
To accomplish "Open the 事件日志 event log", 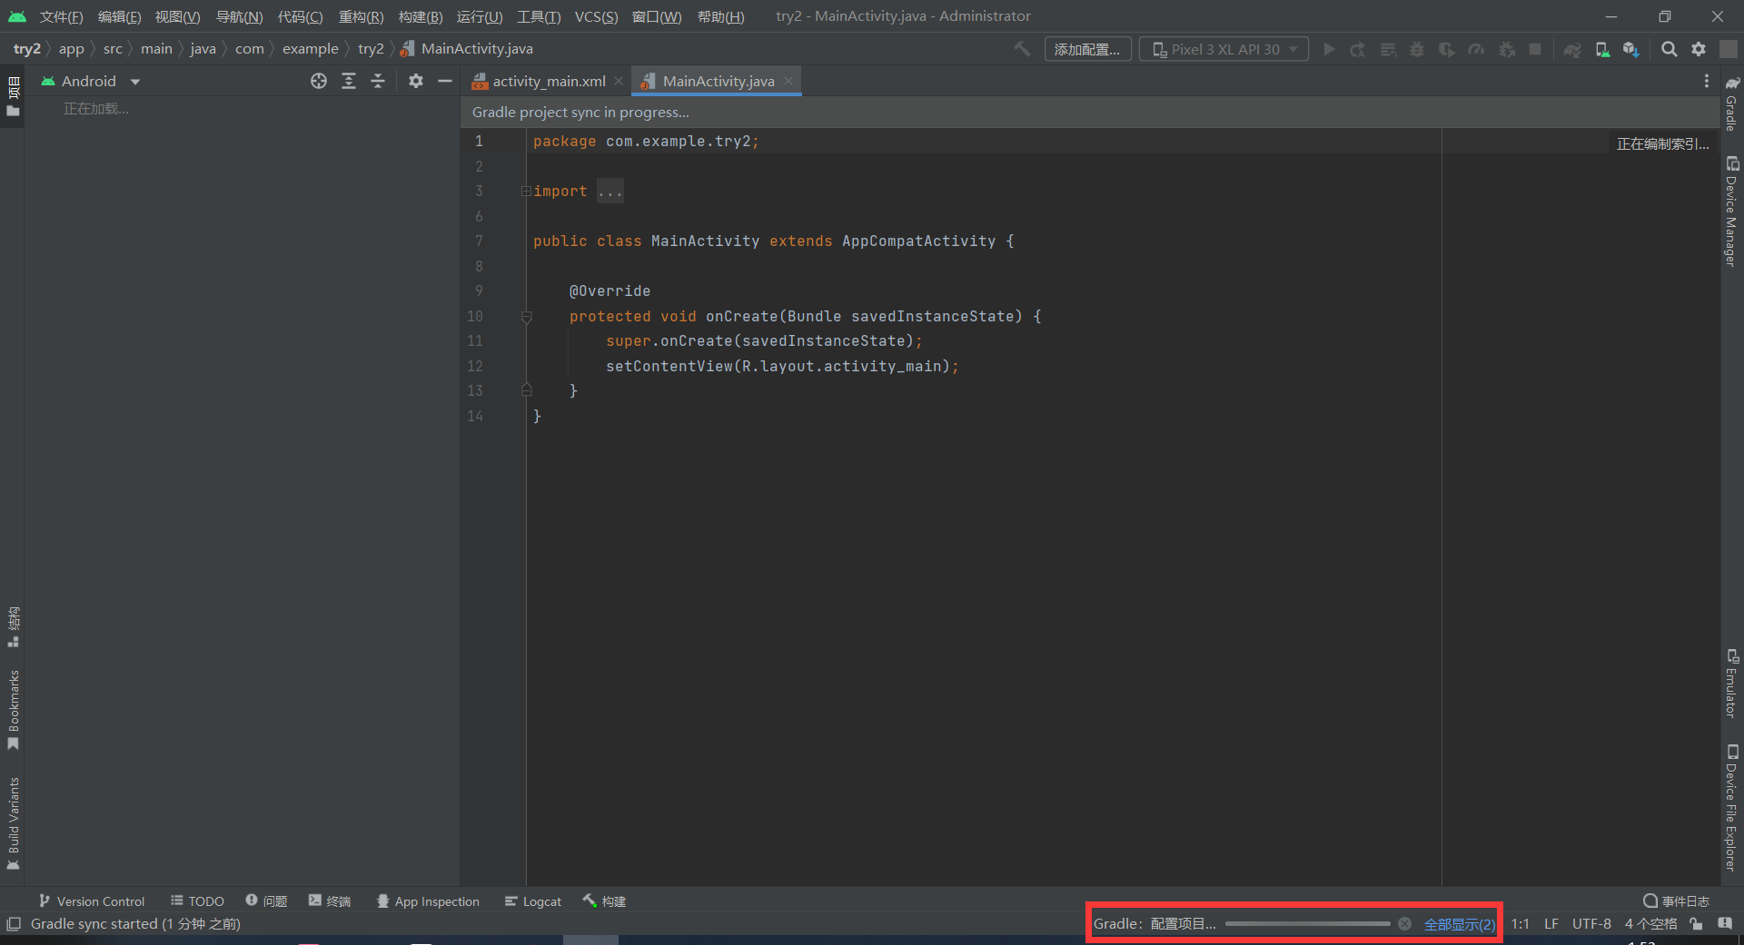I will (x=1676, y=901).
